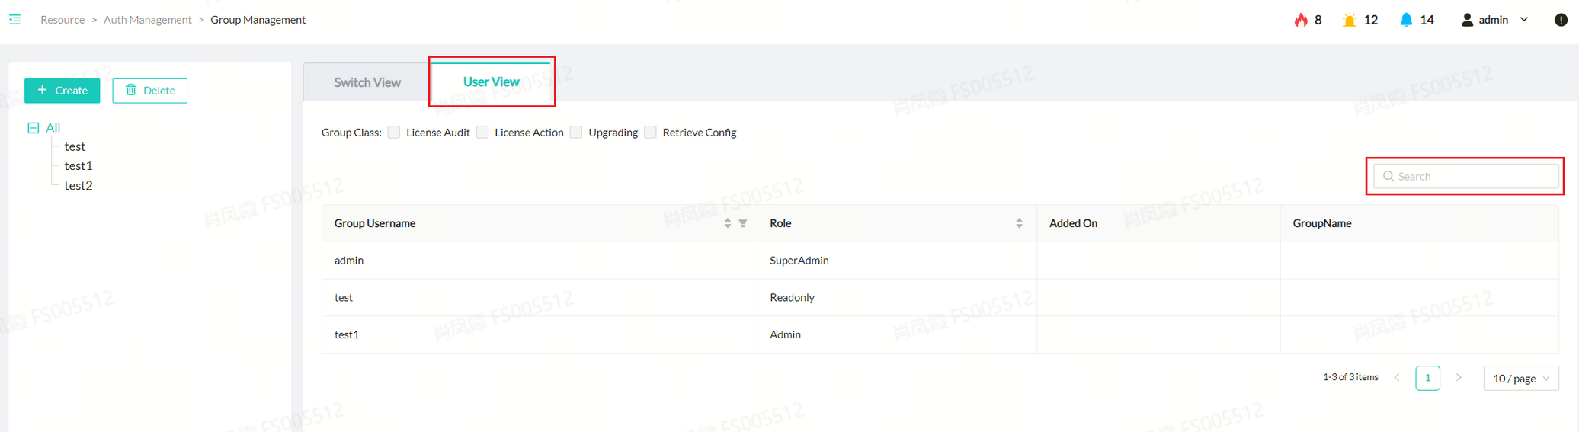Viewport: 1579px width, 432px height.
Task: View the yellow warning alerts icon
Action: (1350, 20)
